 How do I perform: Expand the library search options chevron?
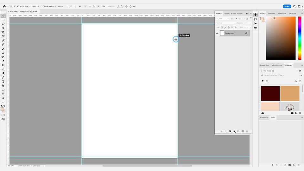[301, 75]
